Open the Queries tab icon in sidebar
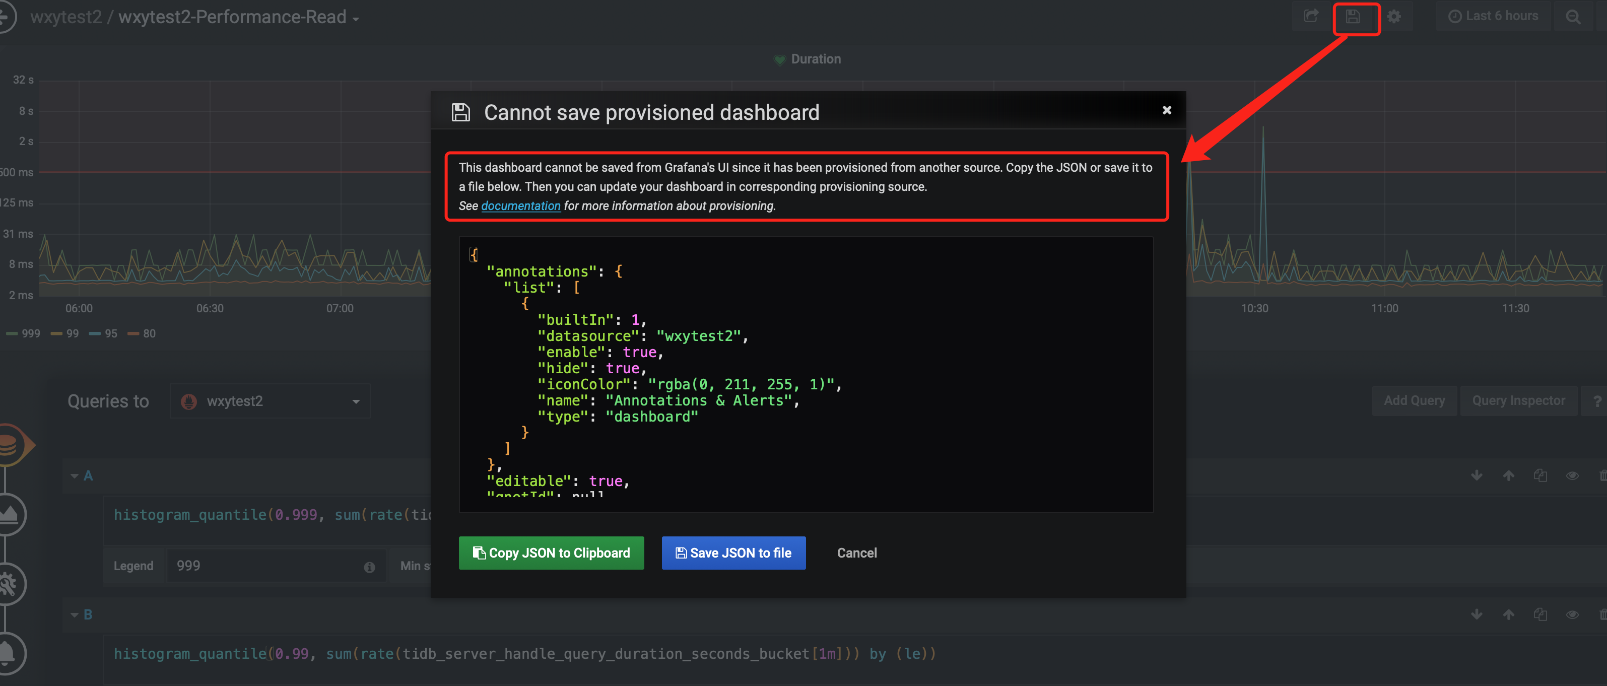 point(9,445)
